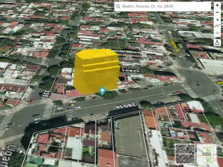Screen dimensions: 223x167
Task: Focus the address search field
Action: [163, 6]
